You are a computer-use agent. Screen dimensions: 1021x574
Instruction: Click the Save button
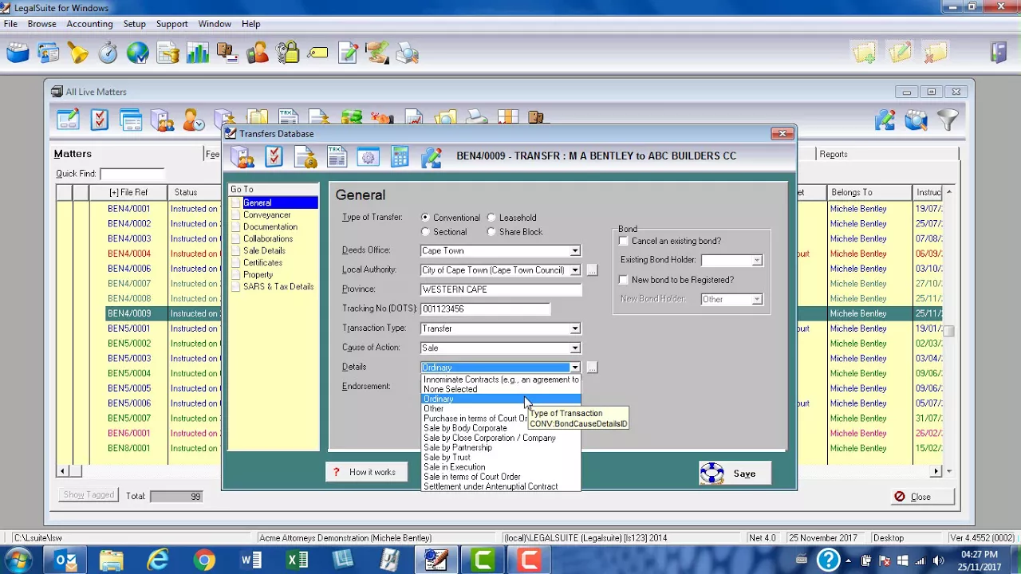tap(735, 474)
